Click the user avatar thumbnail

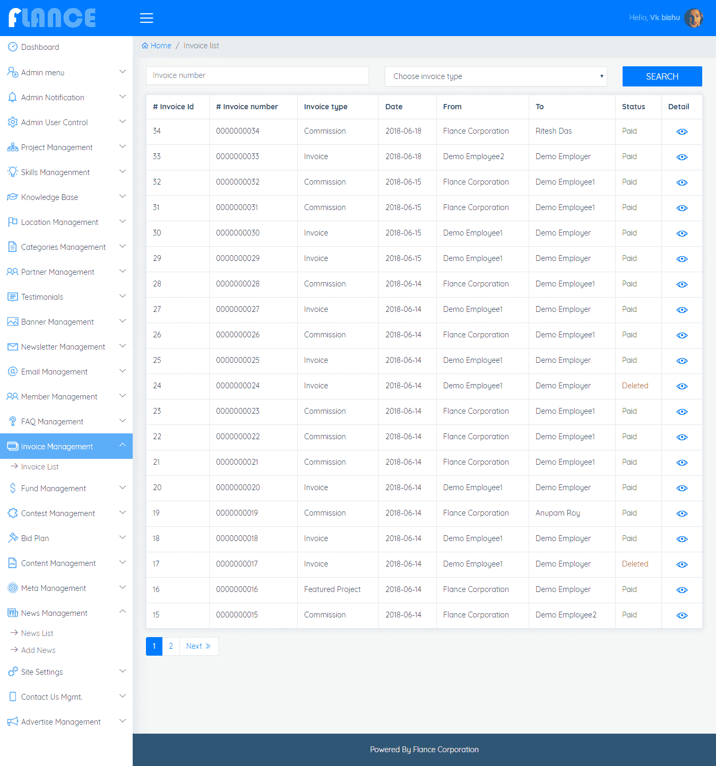pos(695,18)
